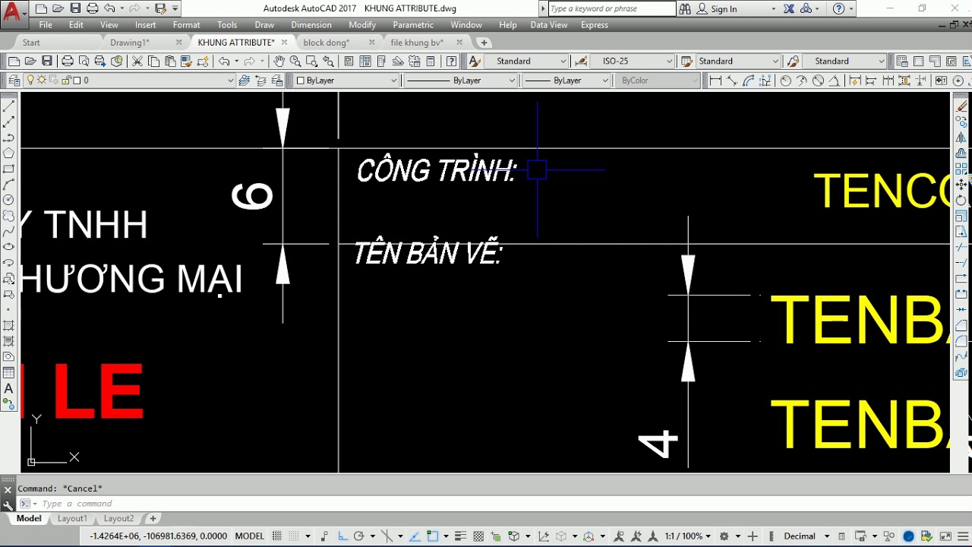The height and width of the screenshot is (547, 972).
Task: Switch to Layout1 tab
Action: tap(72, 518)
